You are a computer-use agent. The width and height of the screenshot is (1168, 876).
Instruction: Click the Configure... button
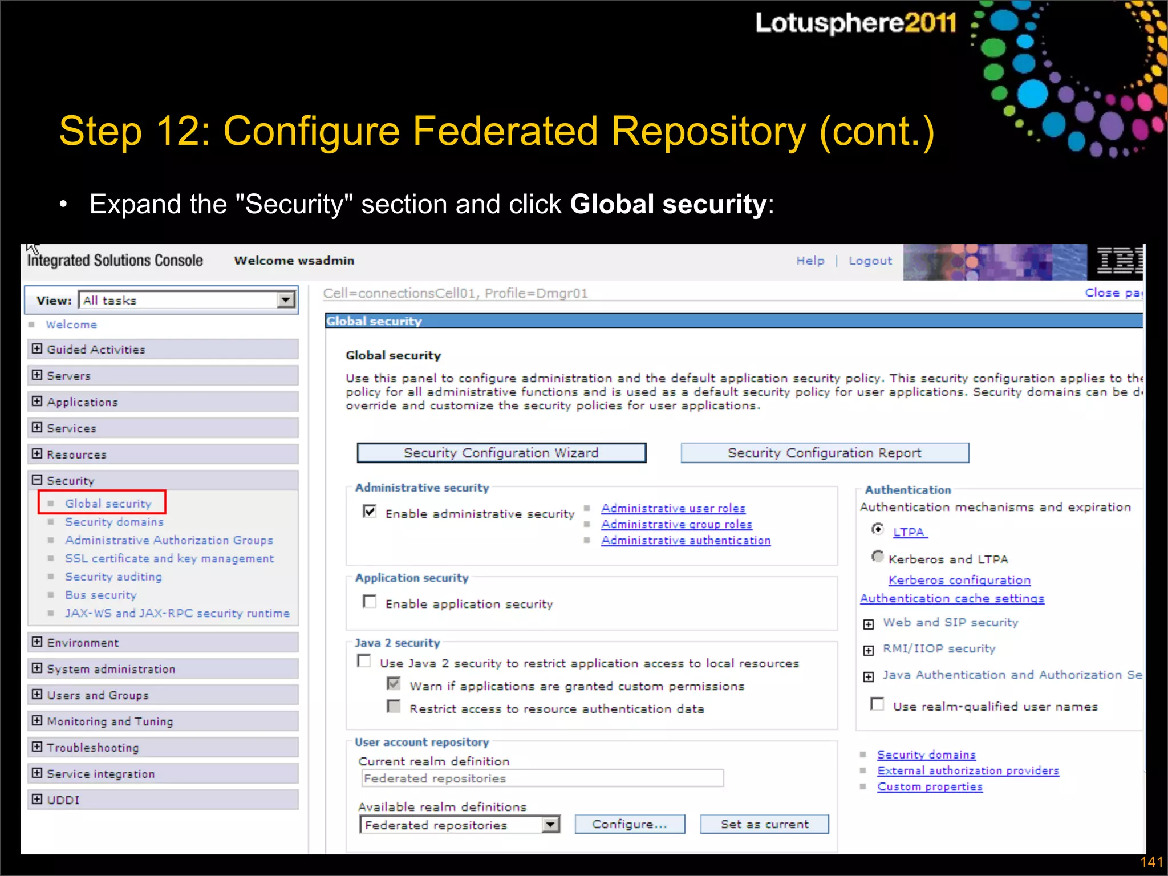tap(630, 824)
